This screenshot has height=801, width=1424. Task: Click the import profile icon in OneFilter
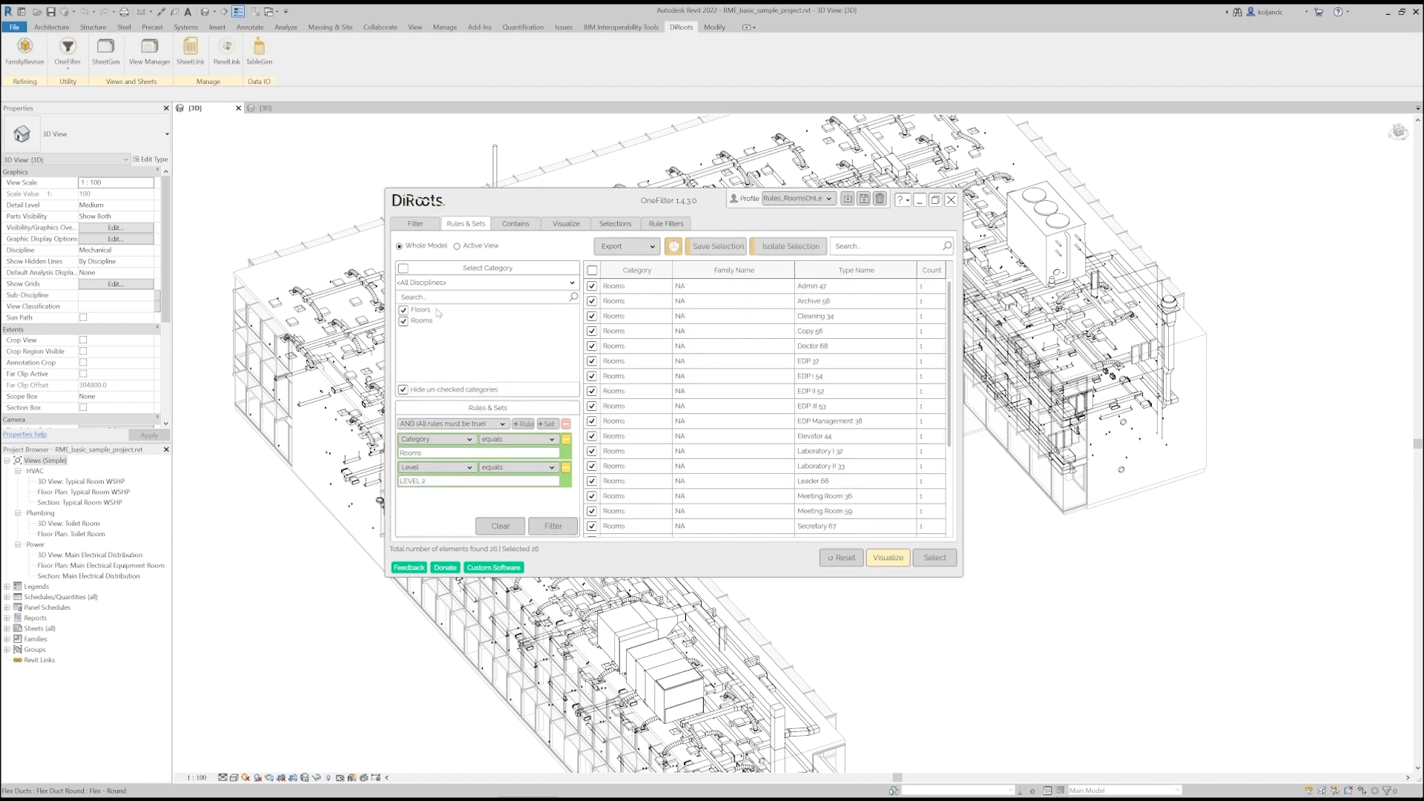[x=848, y=199]
